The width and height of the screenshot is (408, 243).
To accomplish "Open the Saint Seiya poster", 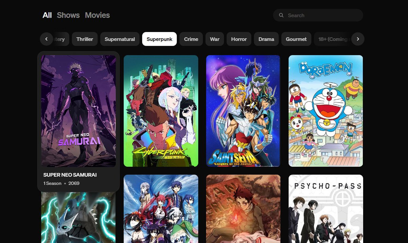I will click(243, 111).
